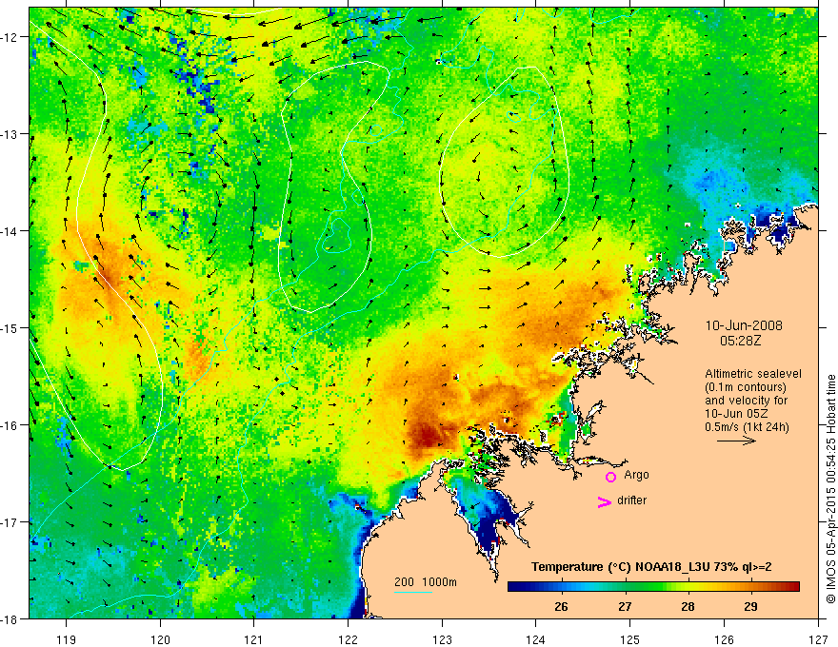Click the magenta drifter arrowhead legend marker

(x=605, y=502)
